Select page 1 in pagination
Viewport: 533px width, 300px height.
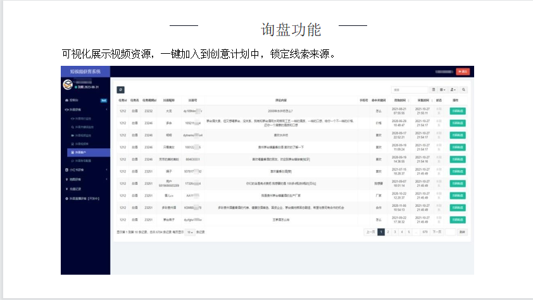[x=381, y=232]
